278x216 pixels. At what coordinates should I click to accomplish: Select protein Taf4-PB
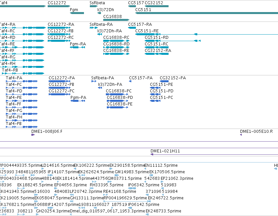click(x=22, y=127)
